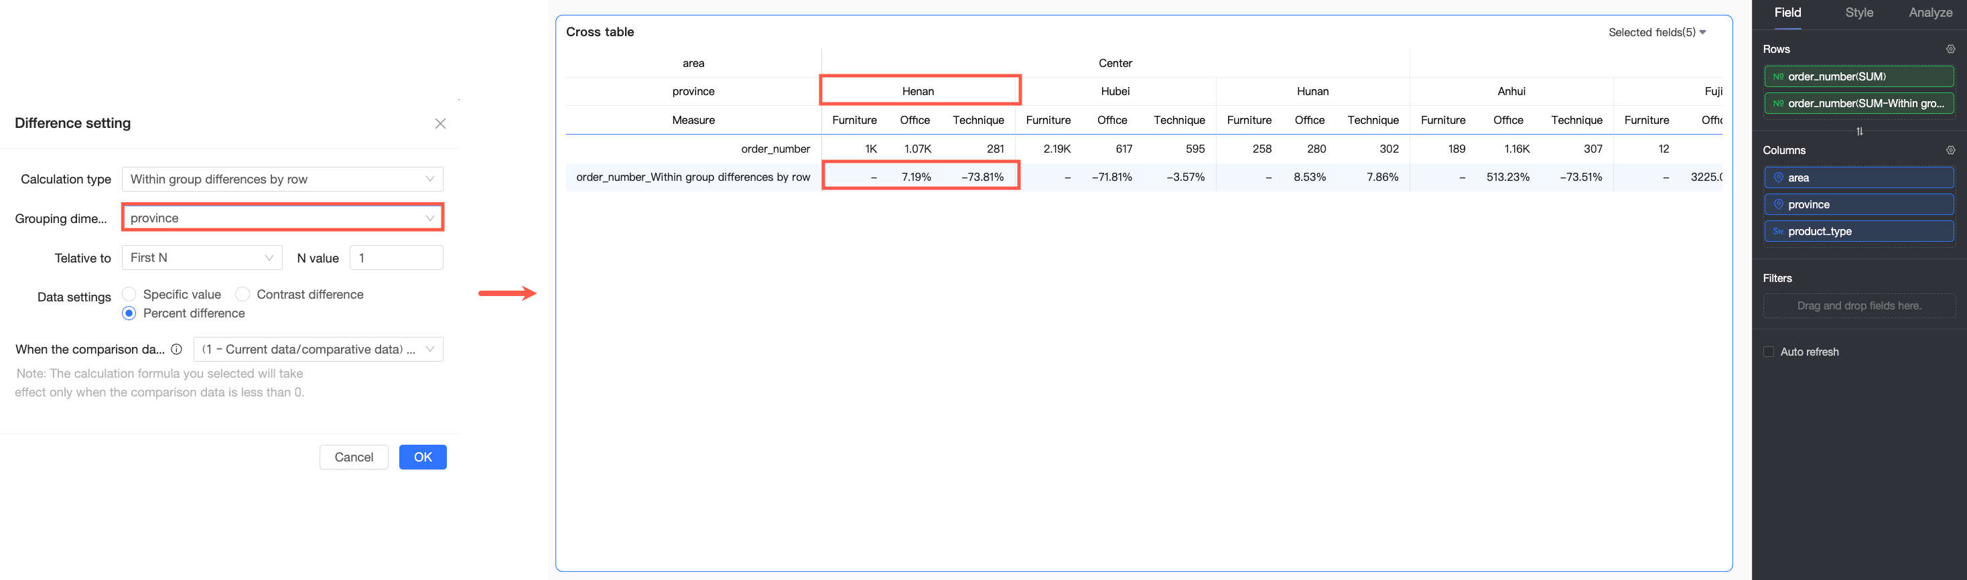The width and height of the screenshot is (1967, 580).
Task: Select the Specific value radio option
Action: tap(129, 294)
